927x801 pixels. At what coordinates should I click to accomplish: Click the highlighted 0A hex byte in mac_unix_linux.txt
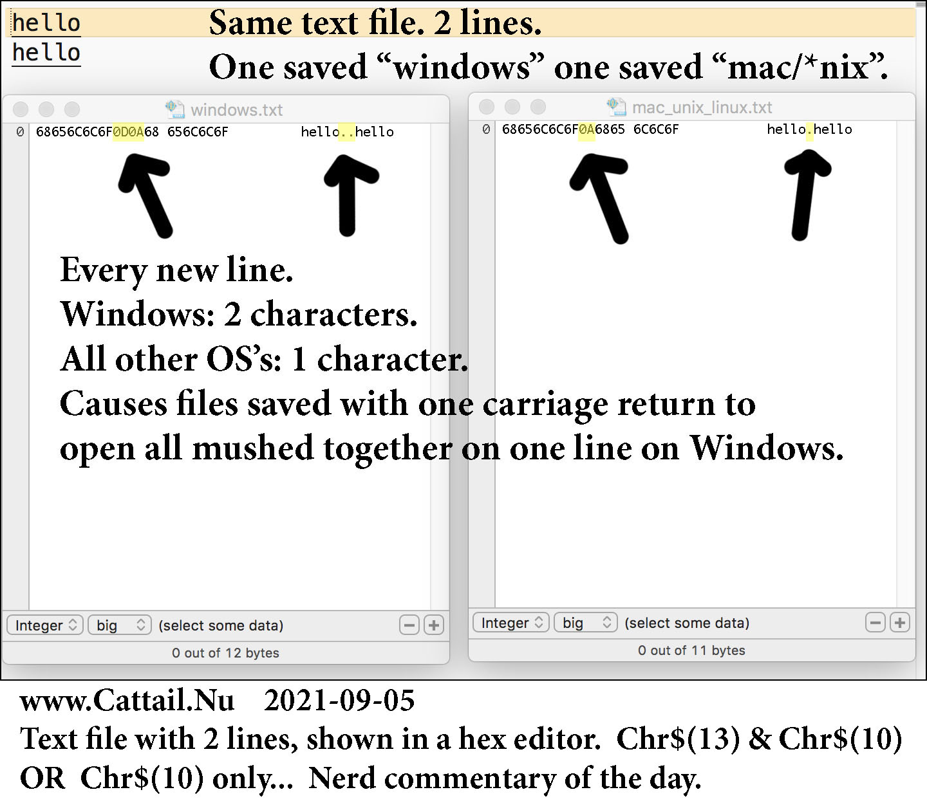pos(586,129)
